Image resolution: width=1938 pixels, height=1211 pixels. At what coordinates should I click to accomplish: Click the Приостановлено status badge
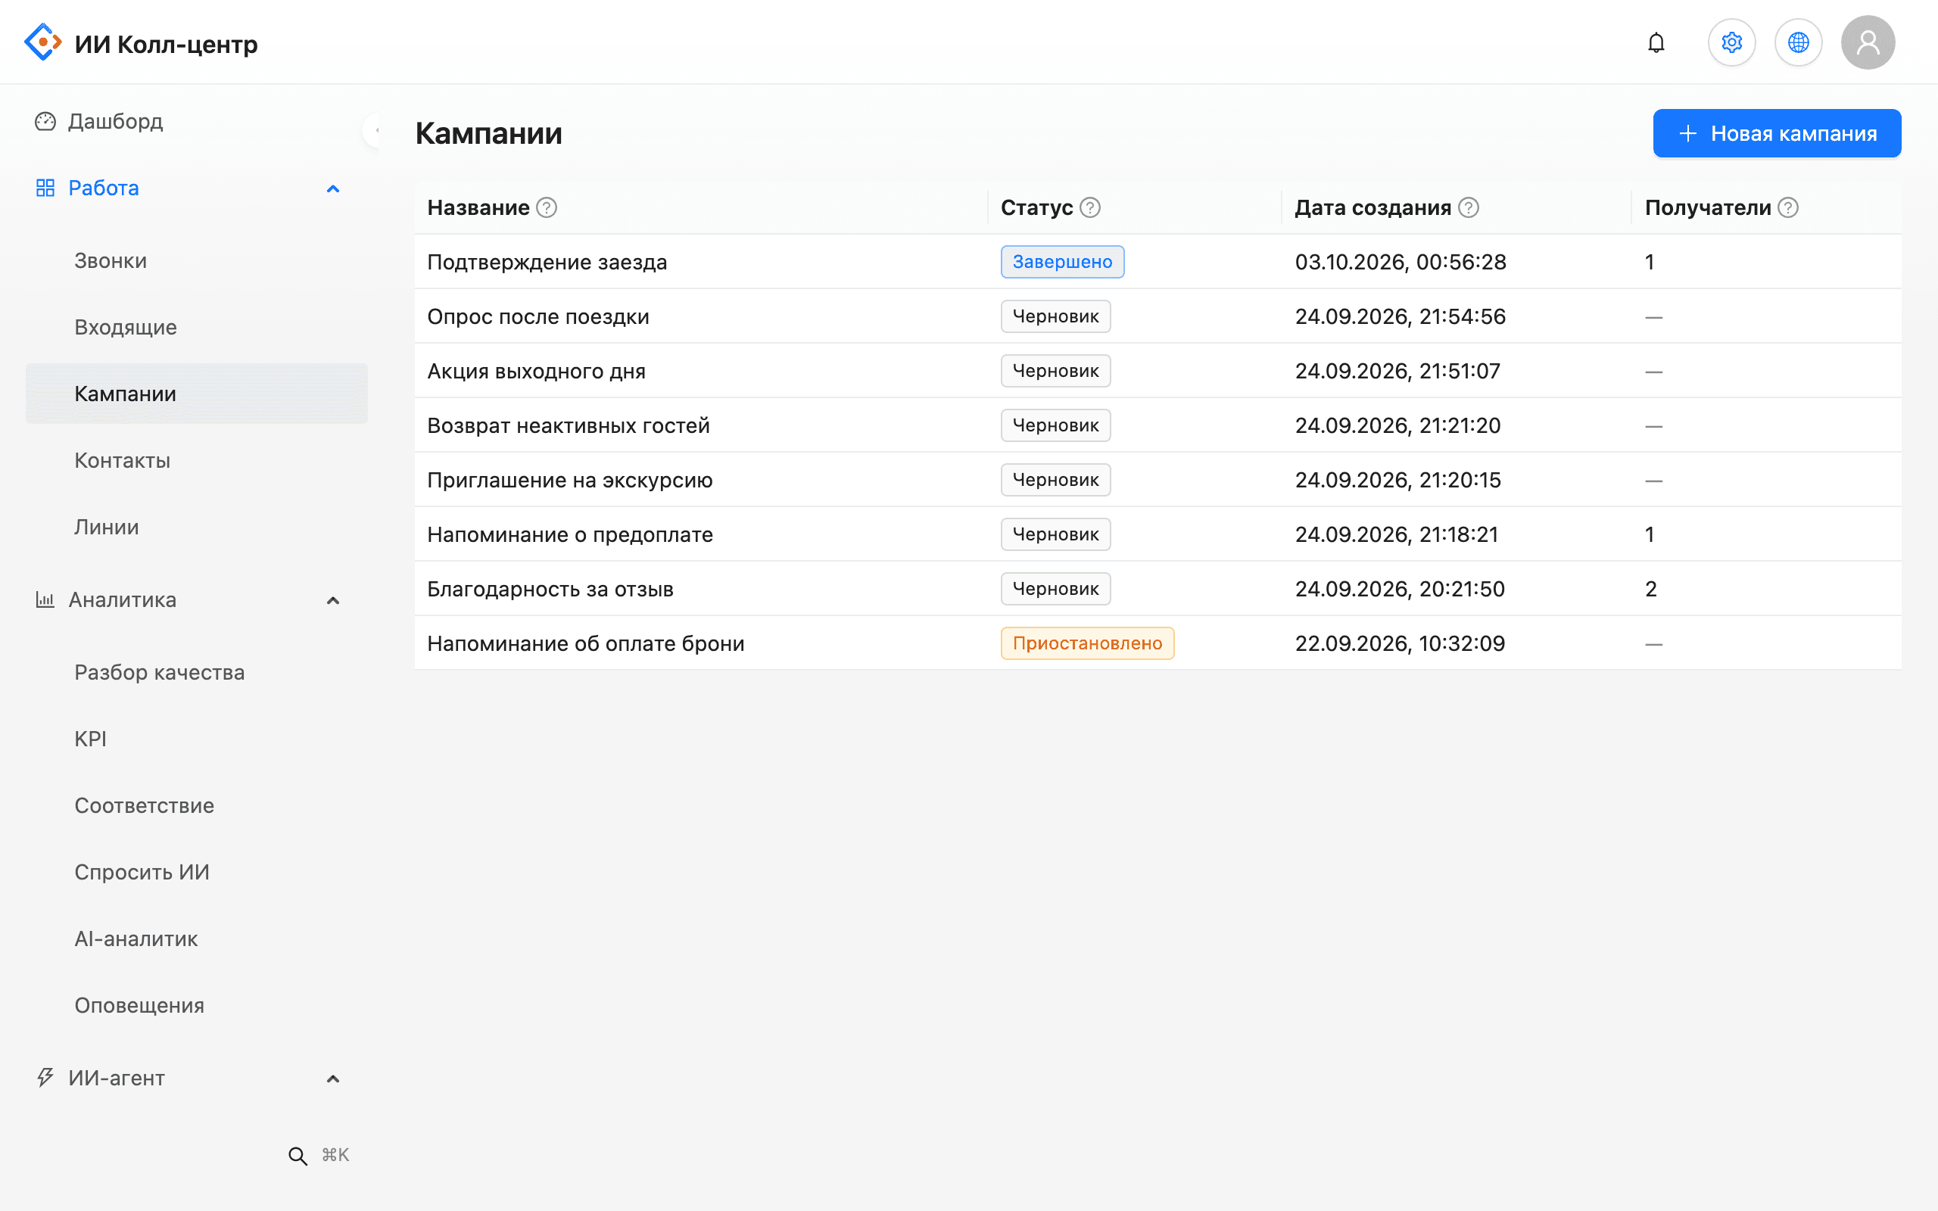1087,643
